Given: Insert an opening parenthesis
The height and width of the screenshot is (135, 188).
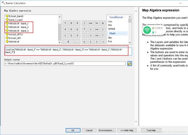Looking at the screenshot, I should (91, 42).
